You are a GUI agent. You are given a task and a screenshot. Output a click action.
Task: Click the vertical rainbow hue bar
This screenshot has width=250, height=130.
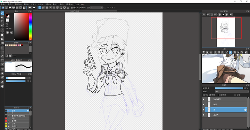click(30, 26)
